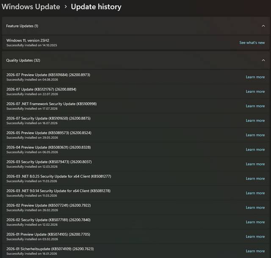Screen dimensions: 271x258
Task: Open See what's new link
Action: pos(252,42)
